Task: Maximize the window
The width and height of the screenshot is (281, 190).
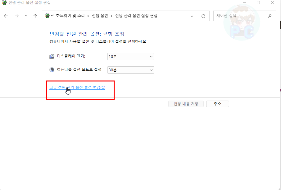Action: (x=258, y=3)
